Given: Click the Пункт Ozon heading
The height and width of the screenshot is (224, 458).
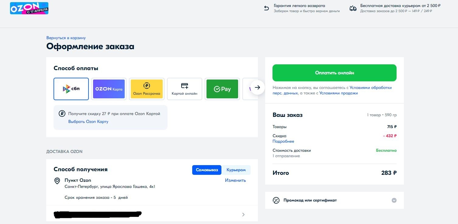Looking at the screenshot, I should [78, 180].
